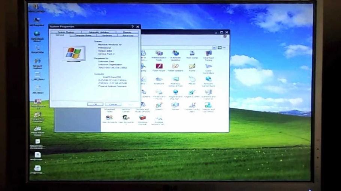The image size is (341, 191).
Task: Open the System icon in Control Panel
Action: point(175,107)
